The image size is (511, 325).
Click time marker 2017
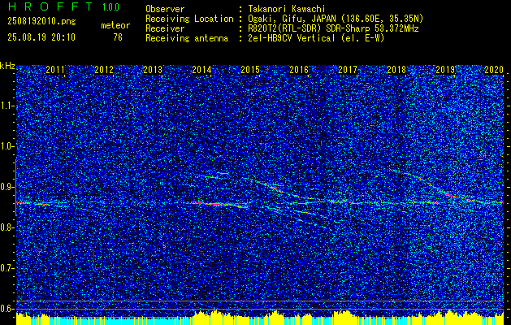pyautogui.click(x=348, y=70)
